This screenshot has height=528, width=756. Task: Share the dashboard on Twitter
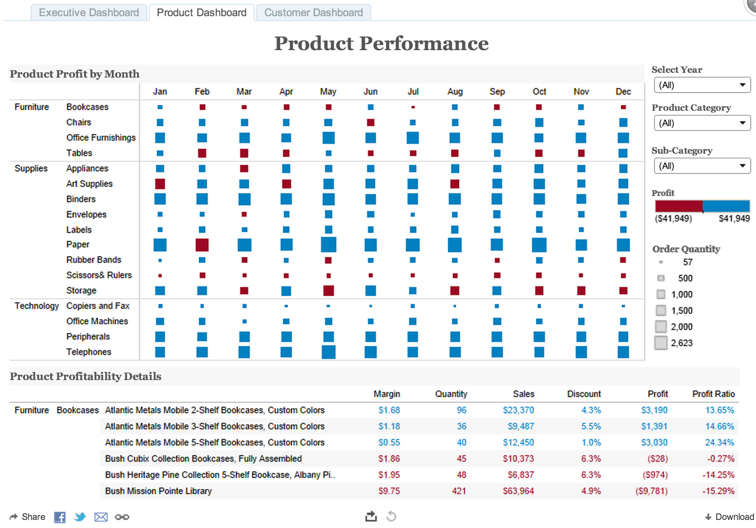[80, 517]
